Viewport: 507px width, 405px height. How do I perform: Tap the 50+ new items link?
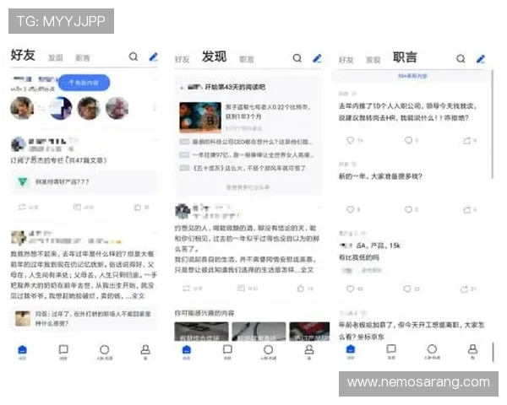click(412, 76)
